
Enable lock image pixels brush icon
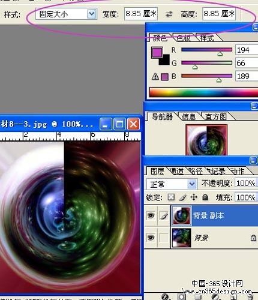pos(182,197)
